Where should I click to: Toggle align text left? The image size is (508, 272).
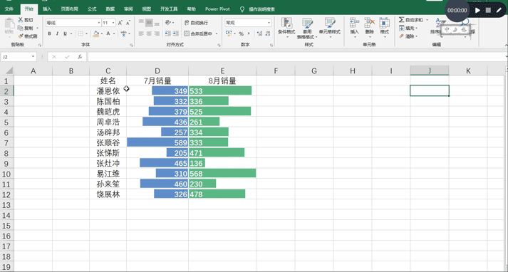pyautogui.click(x=141, y=33)
